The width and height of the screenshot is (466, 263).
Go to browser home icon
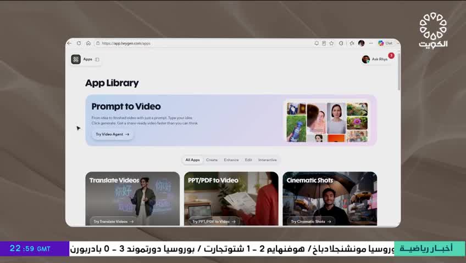click(88, 43)
